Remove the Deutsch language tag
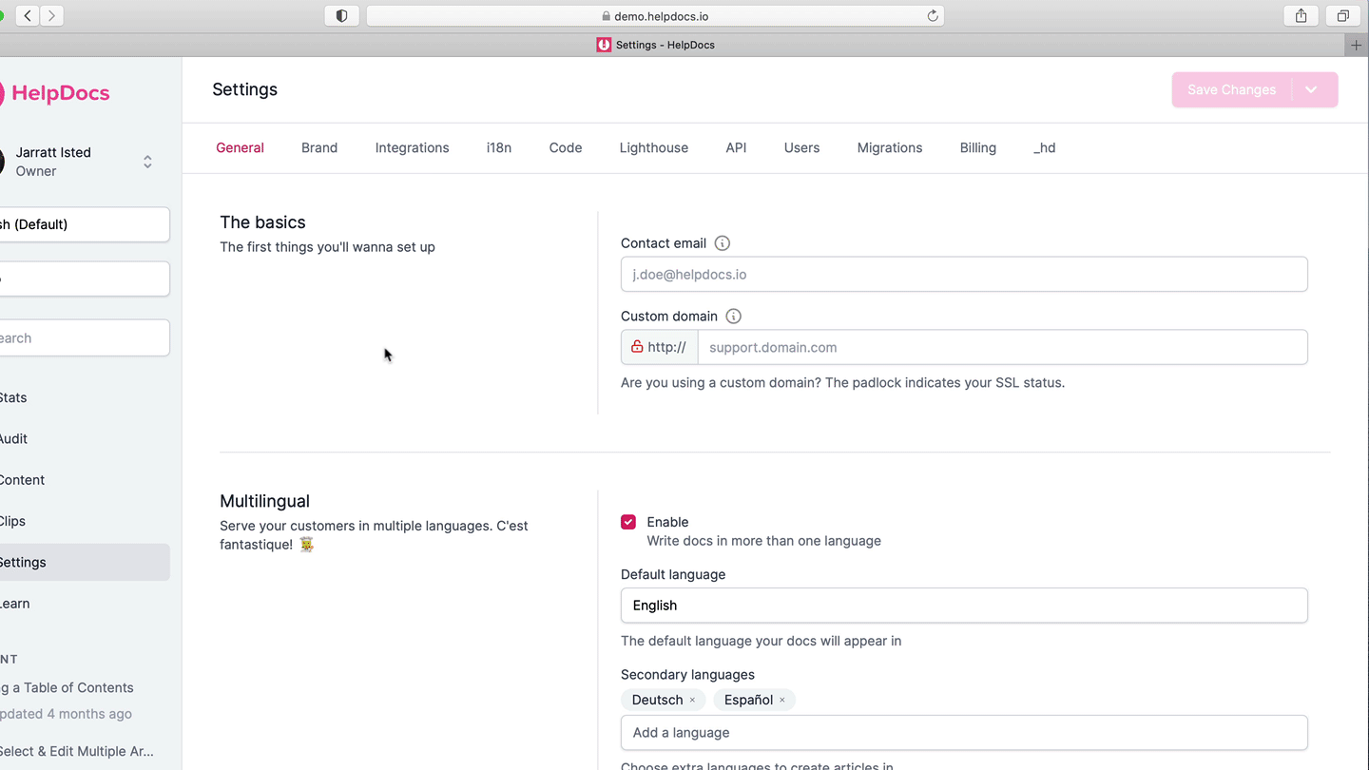Image resolution: width=1369 pixels, height=770 pixels. 692,701
